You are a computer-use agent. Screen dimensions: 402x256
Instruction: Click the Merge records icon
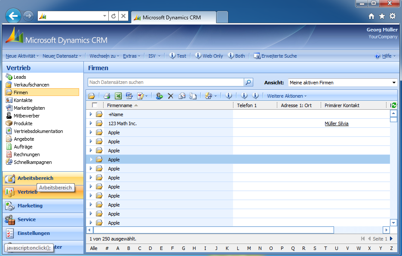click(193, 96)
